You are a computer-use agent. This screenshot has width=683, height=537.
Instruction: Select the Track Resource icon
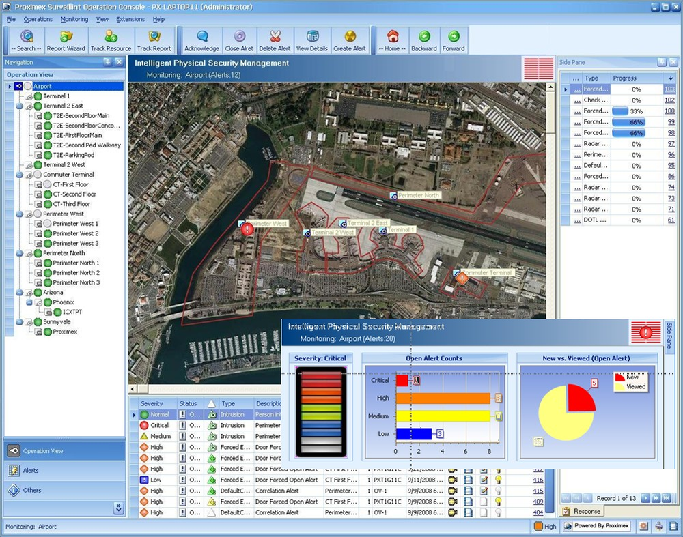(110, 40)
